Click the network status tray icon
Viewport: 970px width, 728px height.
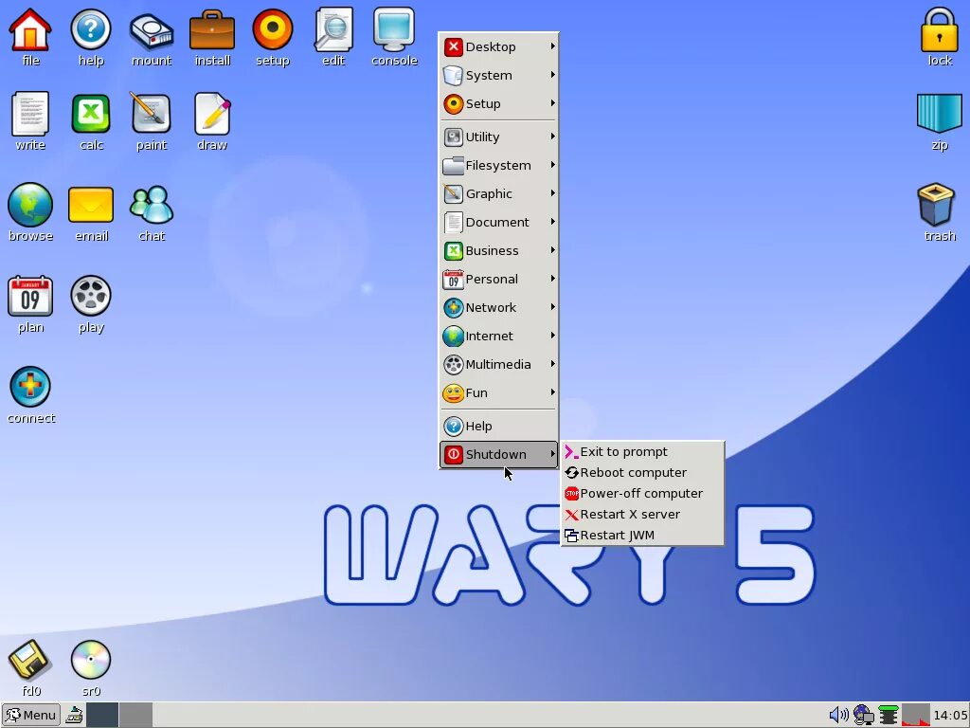point(863,715)
